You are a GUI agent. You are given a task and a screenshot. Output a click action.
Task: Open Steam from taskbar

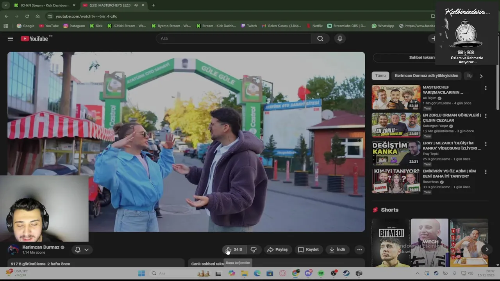click(x=346, y=273)
